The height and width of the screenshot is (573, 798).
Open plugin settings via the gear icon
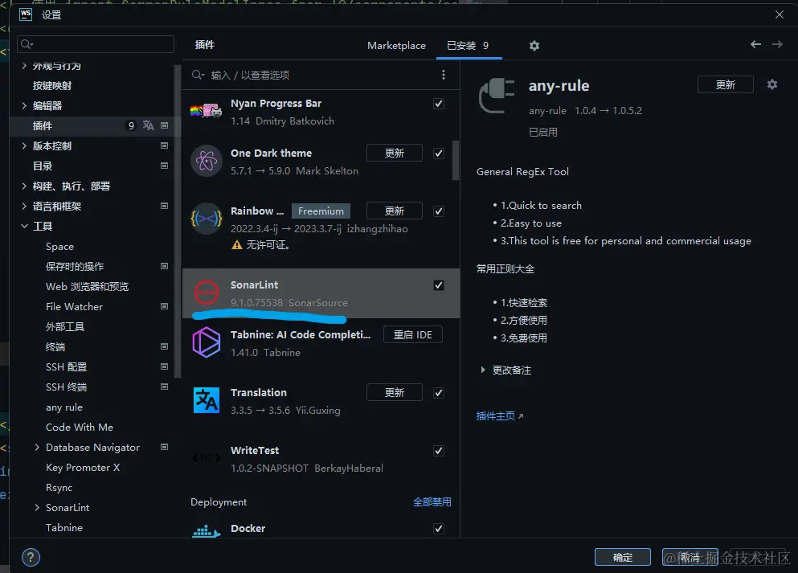pyautogui.click(x=534, y=46)
